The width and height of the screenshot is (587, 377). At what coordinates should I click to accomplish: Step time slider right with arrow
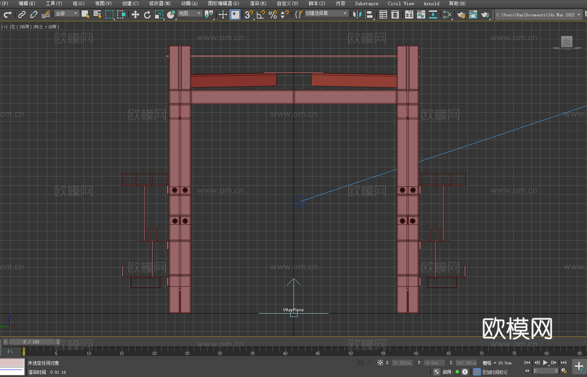tap(58, 342)
